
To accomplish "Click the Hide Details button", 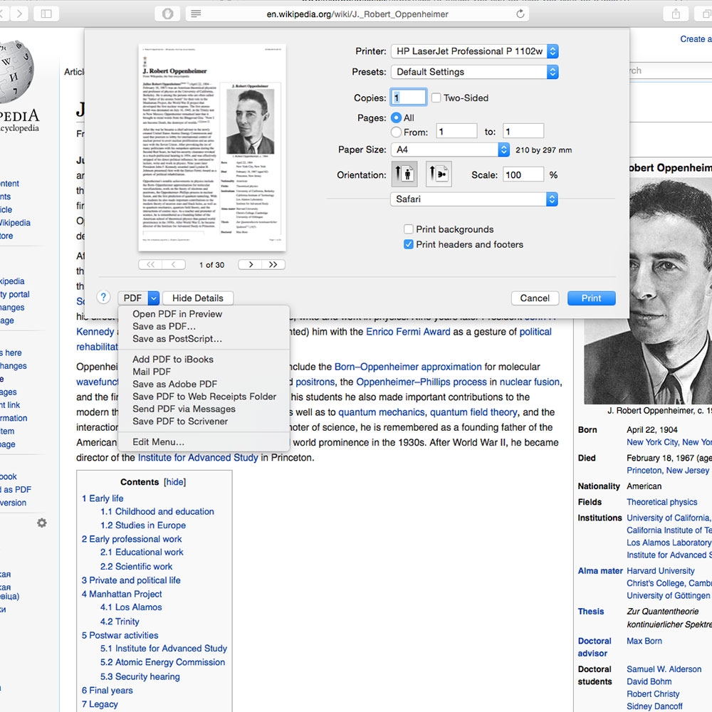I will (x=198, y=298).
